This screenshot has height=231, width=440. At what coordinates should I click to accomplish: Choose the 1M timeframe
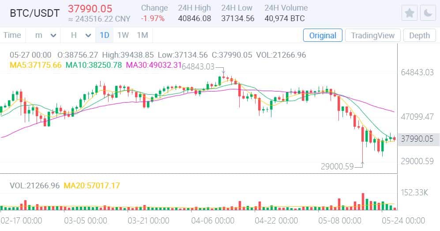click(x=142, y=35)
